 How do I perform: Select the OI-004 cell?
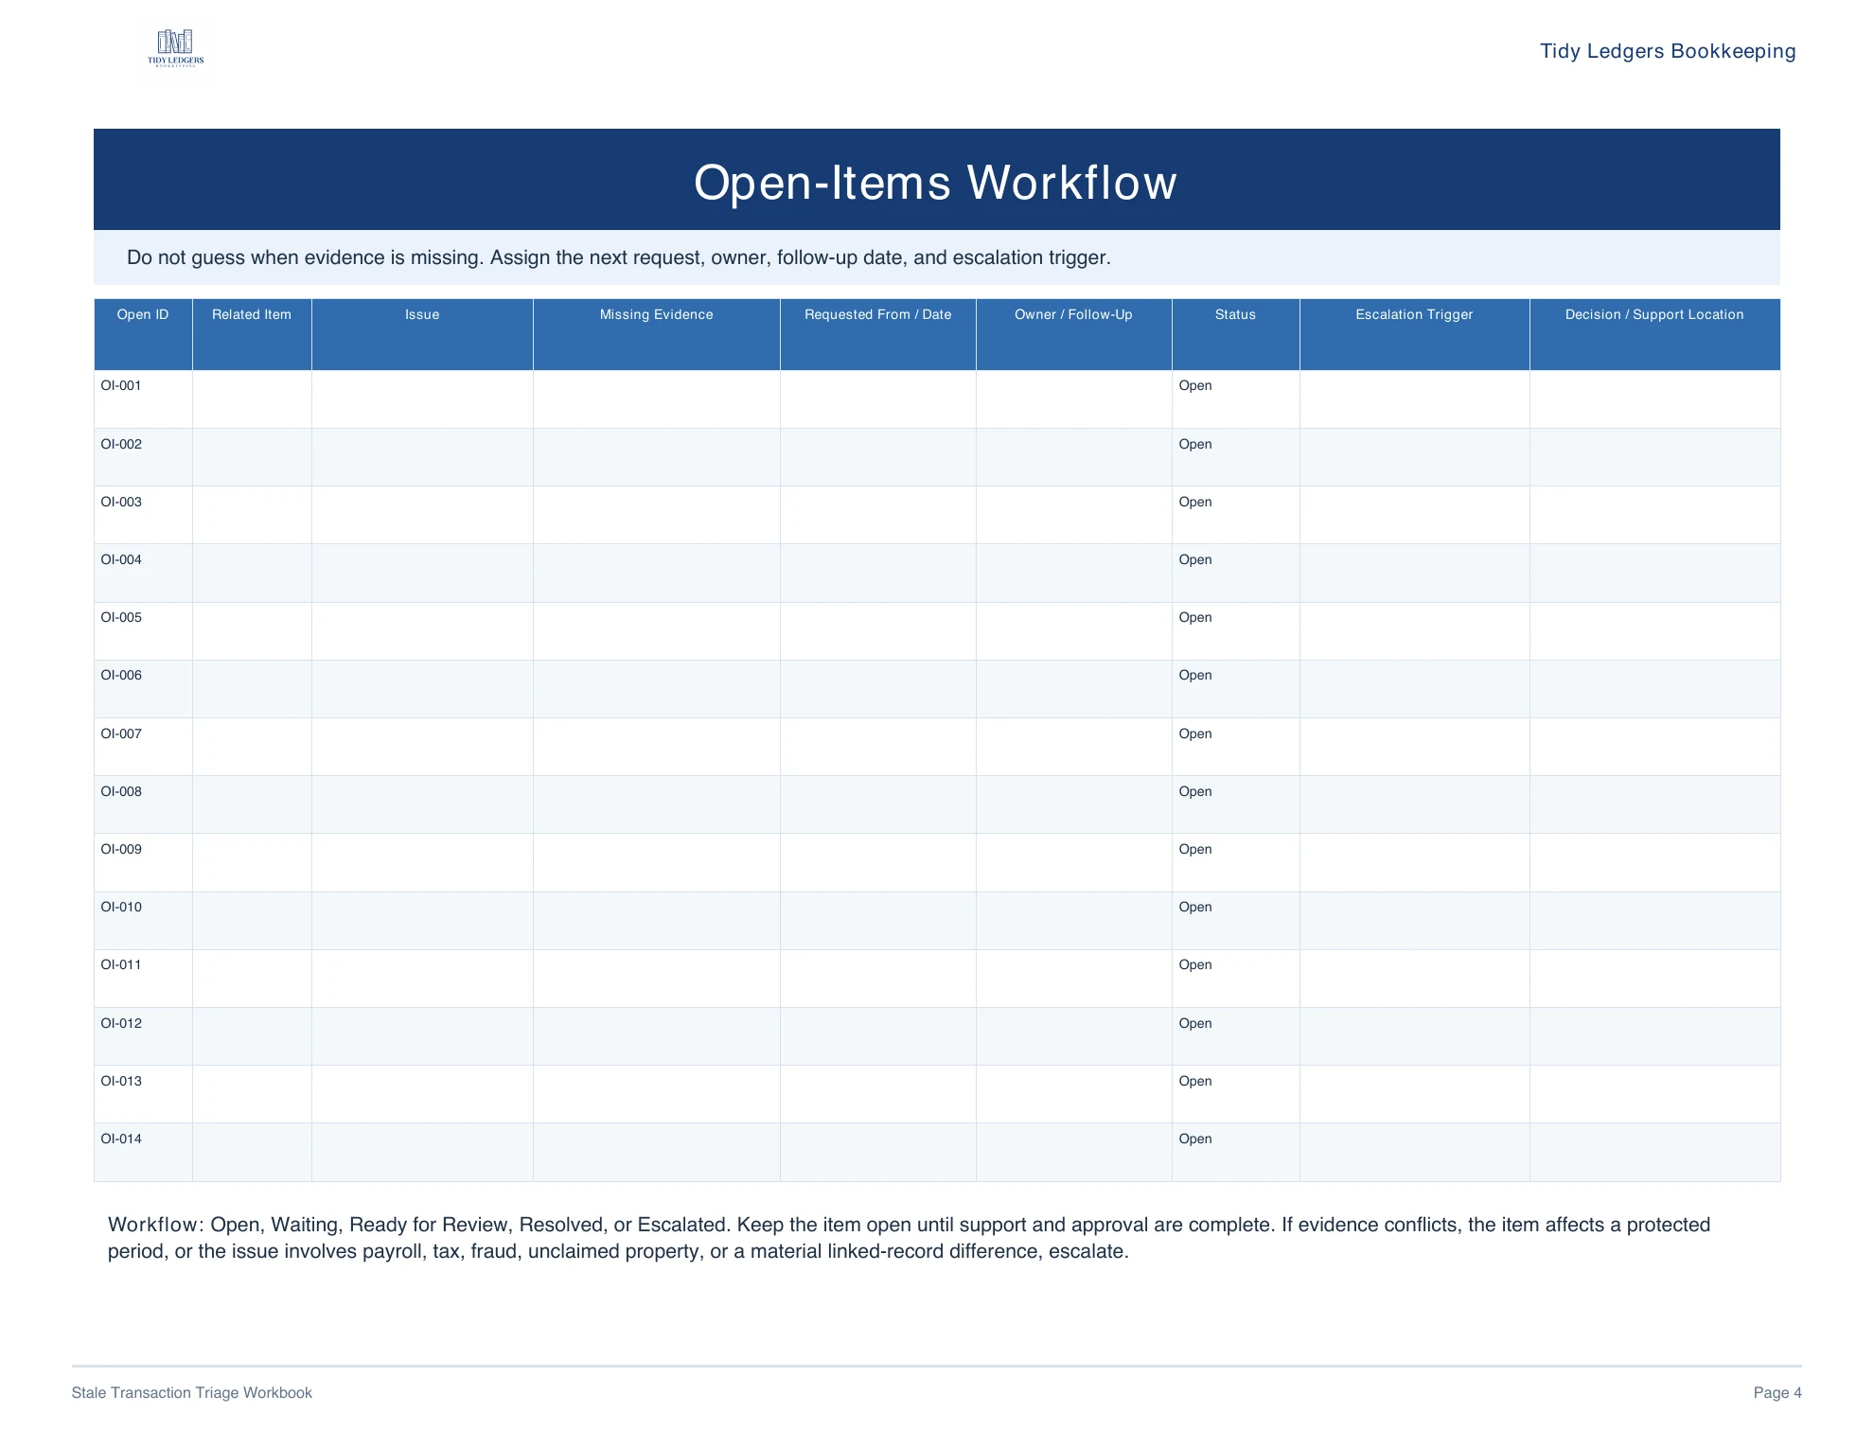click(143, 573)
